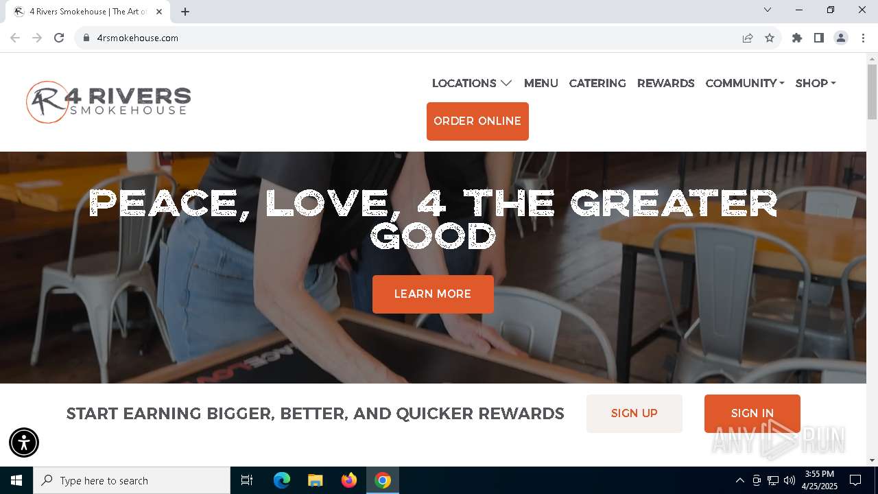Open the accessibility widget icon
Image resolution: width=878 pixels, height=494 pixels.
click(24, 443)
